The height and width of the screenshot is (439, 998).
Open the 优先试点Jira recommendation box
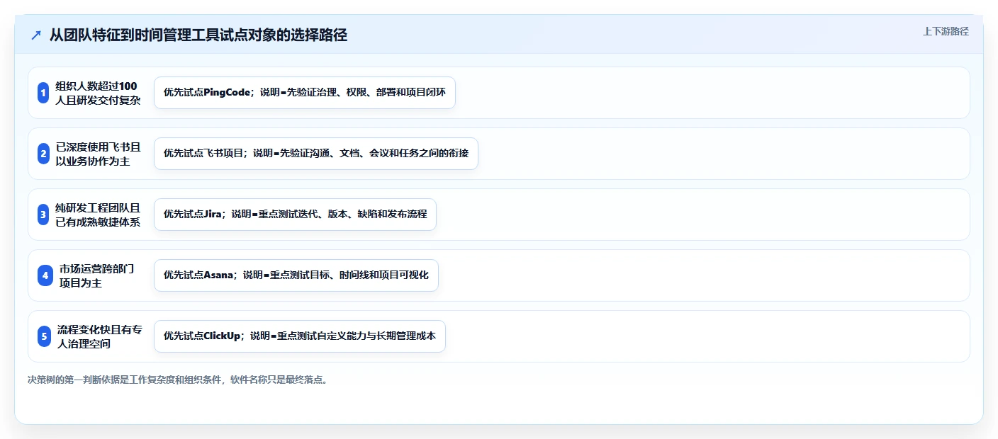(295, 215)
